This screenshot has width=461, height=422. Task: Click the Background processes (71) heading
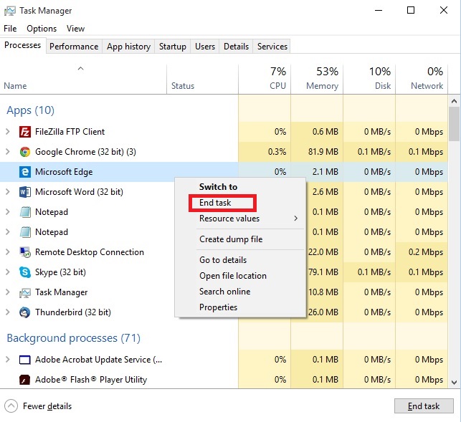click(74, 338)
